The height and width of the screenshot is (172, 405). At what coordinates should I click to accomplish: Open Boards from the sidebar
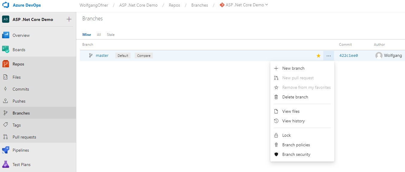pos(19,50)
